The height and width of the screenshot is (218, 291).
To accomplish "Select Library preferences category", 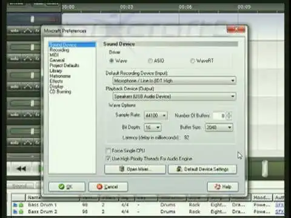I will coord(56,71).
